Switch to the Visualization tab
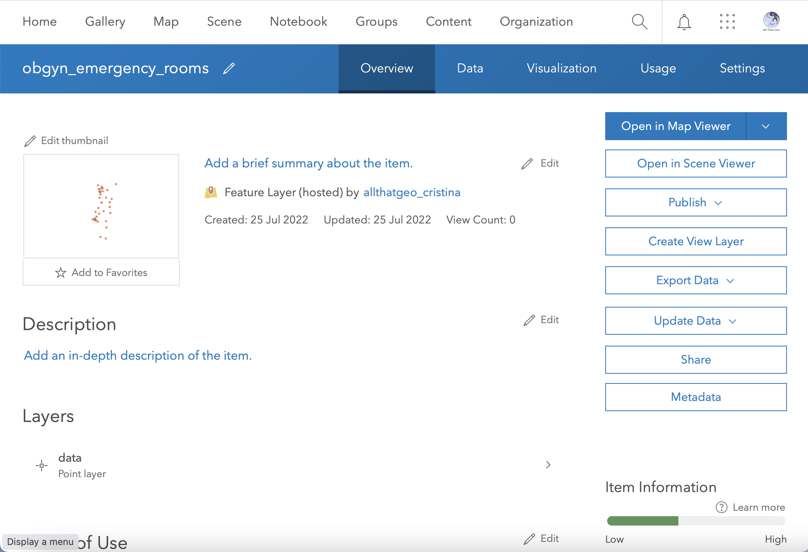The height and width of the screenshot is (552, 808). 561,69
